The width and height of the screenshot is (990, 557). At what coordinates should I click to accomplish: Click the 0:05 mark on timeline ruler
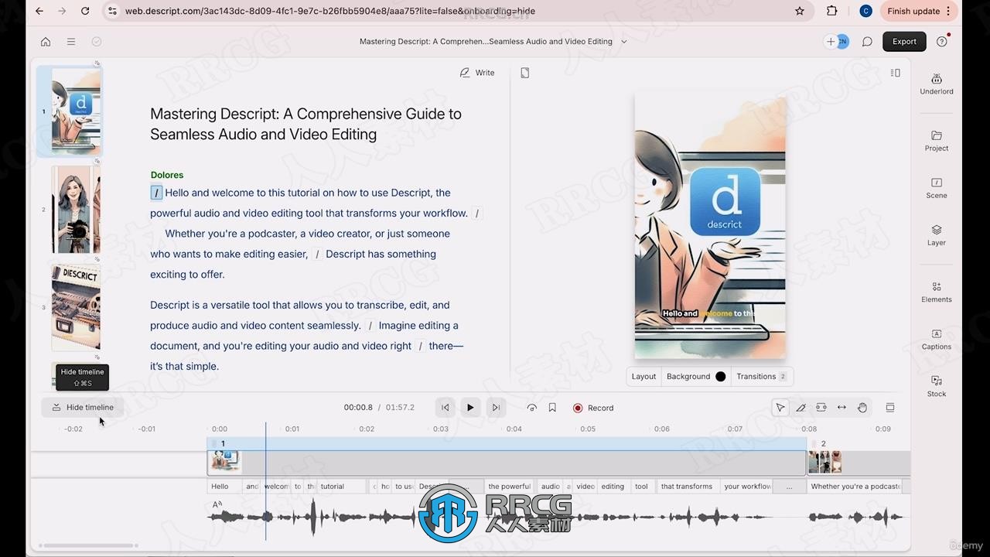(588, 429)
